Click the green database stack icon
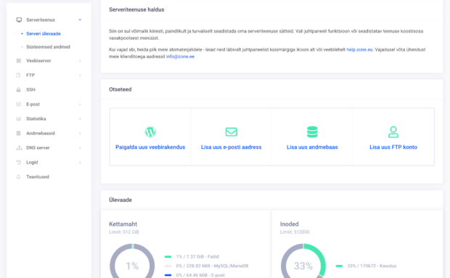 coord(312,132)
